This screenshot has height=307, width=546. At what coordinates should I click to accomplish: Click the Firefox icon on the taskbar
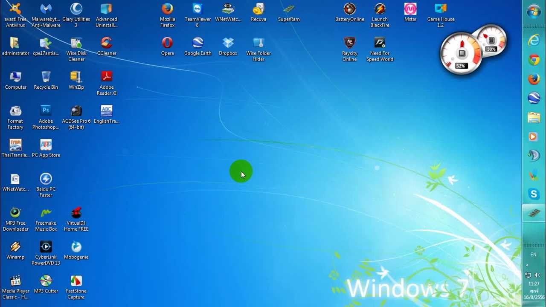point(534,79)
